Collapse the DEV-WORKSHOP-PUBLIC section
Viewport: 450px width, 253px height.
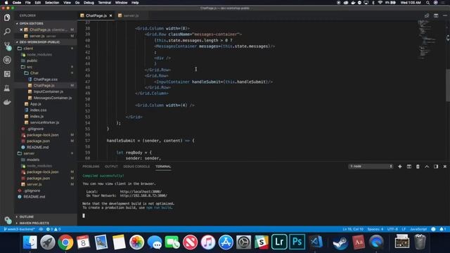[x=39, y=42]
